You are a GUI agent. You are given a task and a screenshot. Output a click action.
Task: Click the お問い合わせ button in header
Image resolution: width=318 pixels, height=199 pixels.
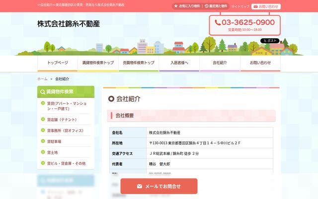(x=266, y=6)
